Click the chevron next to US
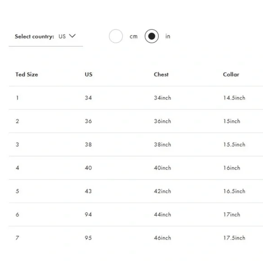This screenshot has height=263, width=263. (x=72, y=36)
